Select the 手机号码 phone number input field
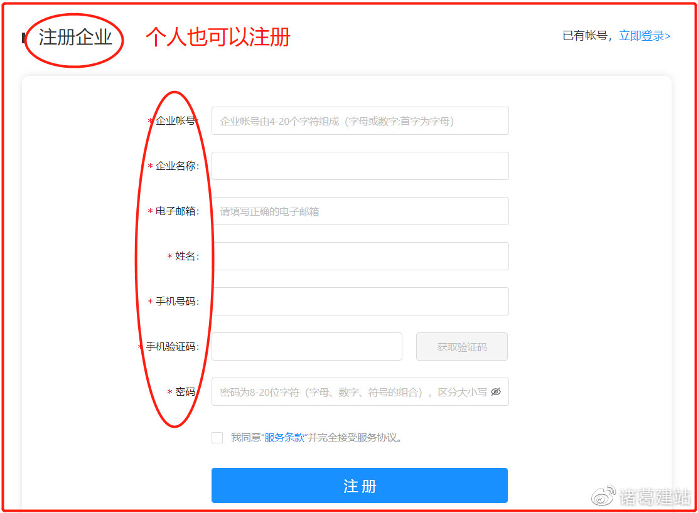 (x=360, y=301)
